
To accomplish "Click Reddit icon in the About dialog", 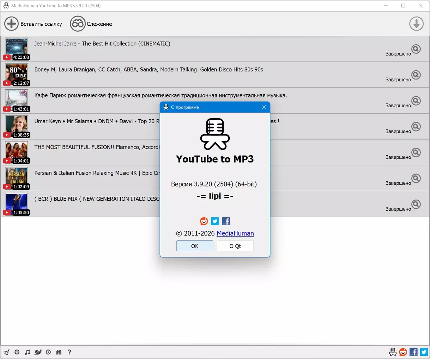I will point(204,221).
